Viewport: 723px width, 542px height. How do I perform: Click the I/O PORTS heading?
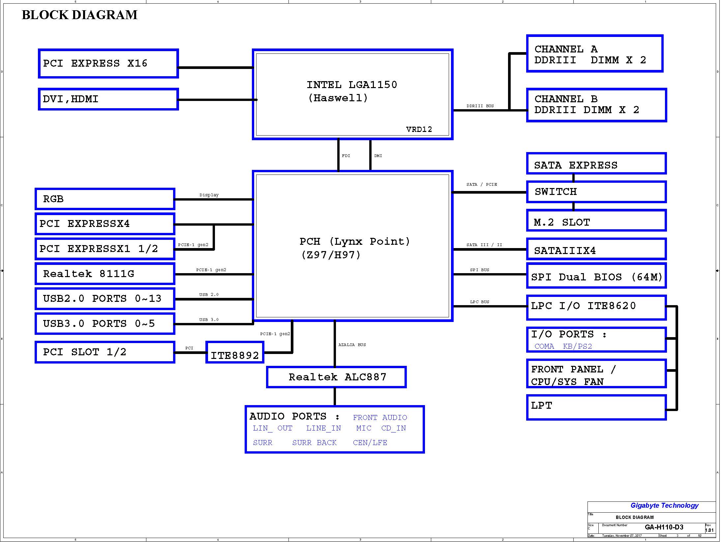pos(569,335)
